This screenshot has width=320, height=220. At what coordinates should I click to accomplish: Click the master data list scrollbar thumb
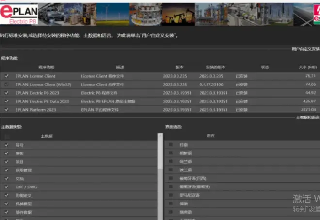160,153
